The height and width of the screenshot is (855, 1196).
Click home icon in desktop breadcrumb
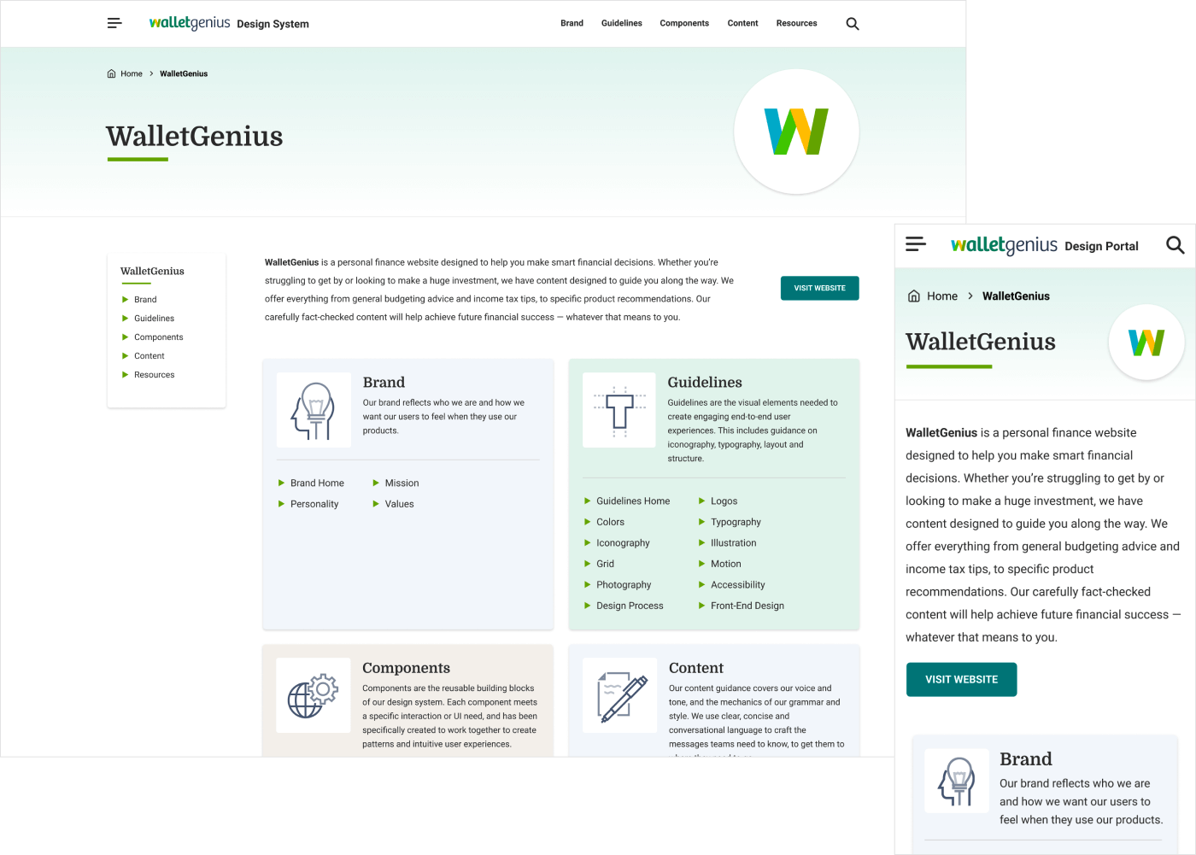click(111, 73)
